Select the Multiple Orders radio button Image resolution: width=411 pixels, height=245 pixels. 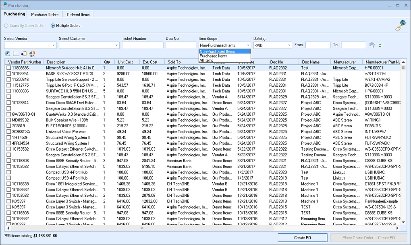[x=53, y=26]
